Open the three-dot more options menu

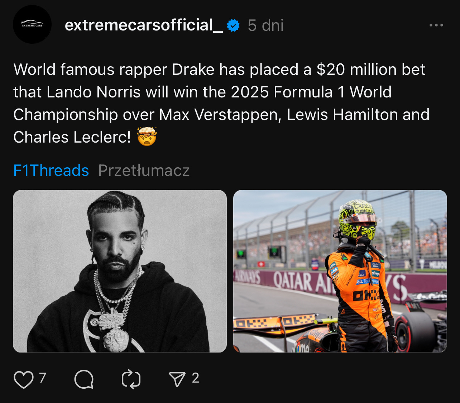click(436, 25)
